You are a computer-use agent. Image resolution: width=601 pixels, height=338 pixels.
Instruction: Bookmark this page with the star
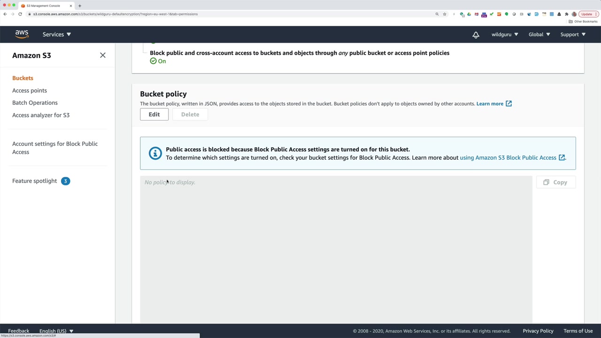point(445,14)
